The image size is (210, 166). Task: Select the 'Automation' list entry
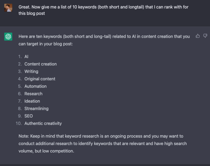point(35,86)
